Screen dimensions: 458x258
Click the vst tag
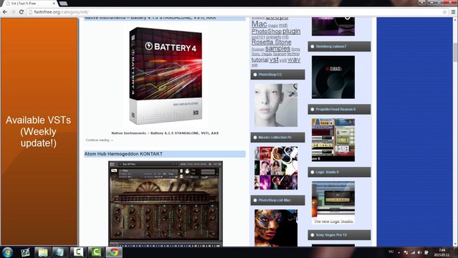click(274, 59)
